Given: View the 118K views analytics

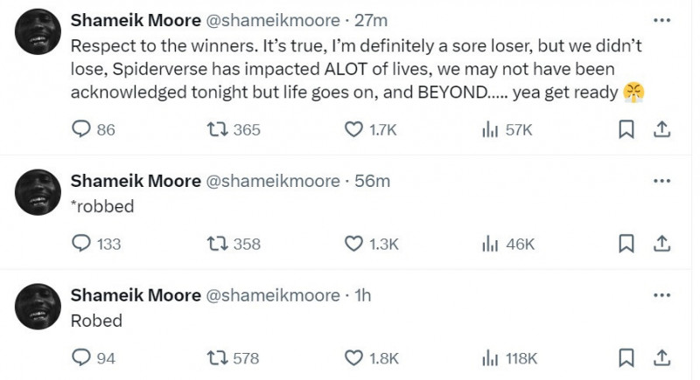Looking at the screenshot, I should tap(510, 358).
